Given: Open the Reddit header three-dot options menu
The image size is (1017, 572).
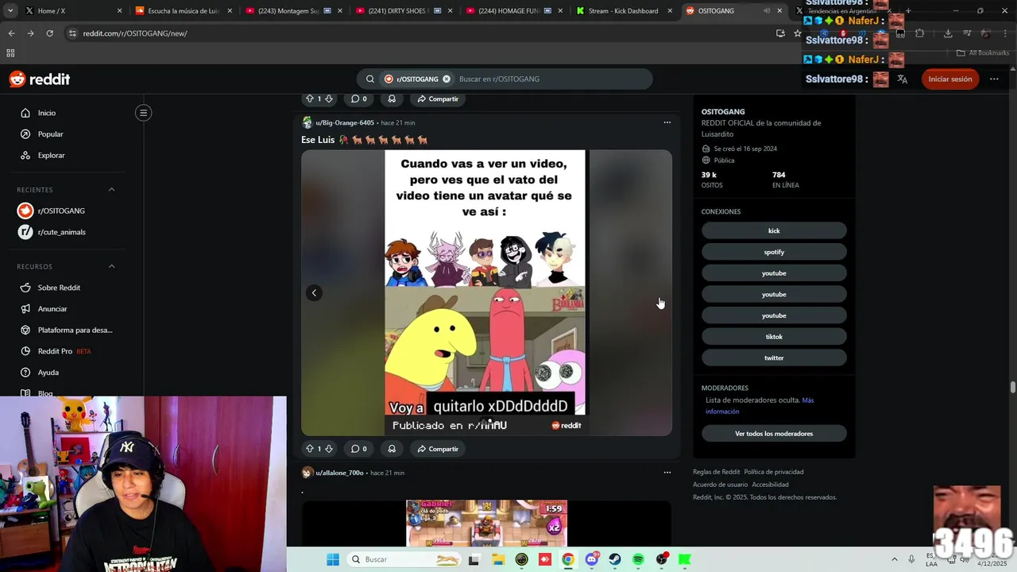Looking at the screenshot, I should pos(994,79).
